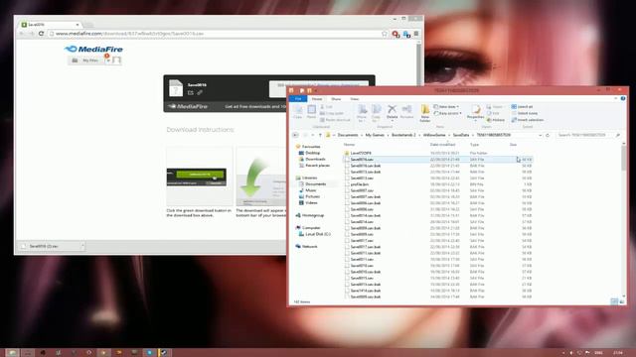This screenshot has width=636, height=357.
Task: Click the Date modified column header
Action: (x=442, y=144)
